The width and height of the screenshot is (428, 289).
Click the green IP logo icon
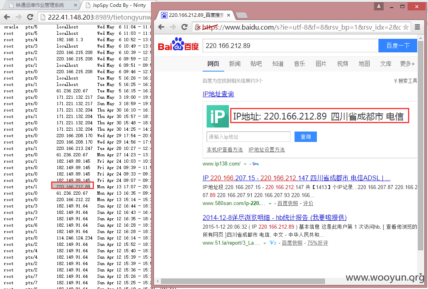click(x=217, y=116)
